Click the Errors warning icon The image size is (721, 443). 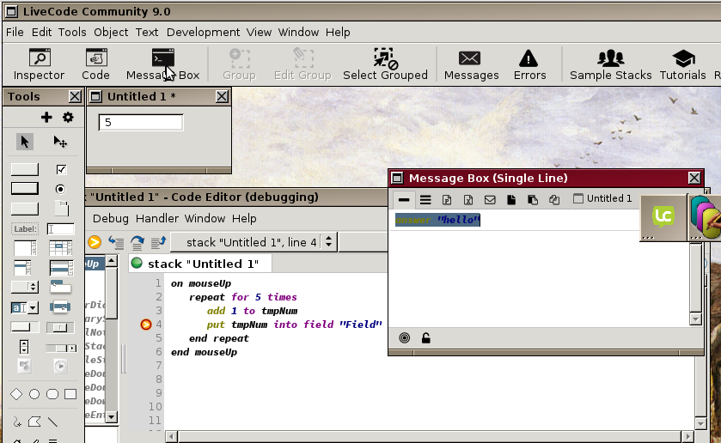coord(529,65)
